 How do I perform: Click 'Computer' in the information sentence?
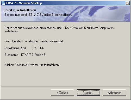point(104,28)
